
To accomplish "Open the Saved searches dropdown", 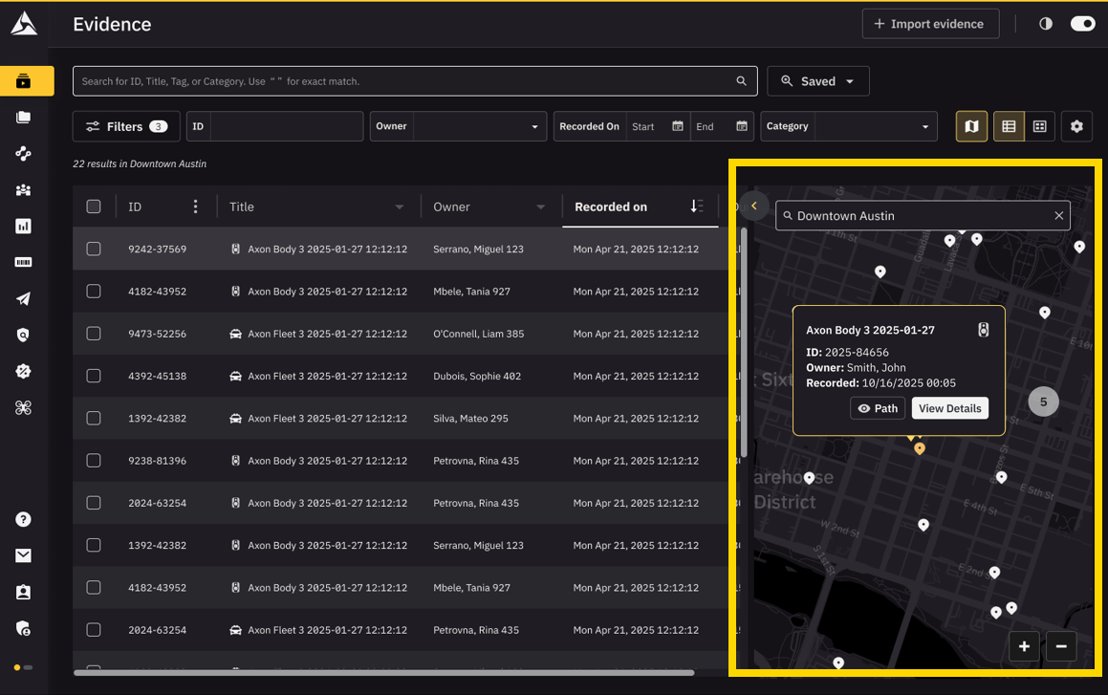I will [x=817, y=81].
